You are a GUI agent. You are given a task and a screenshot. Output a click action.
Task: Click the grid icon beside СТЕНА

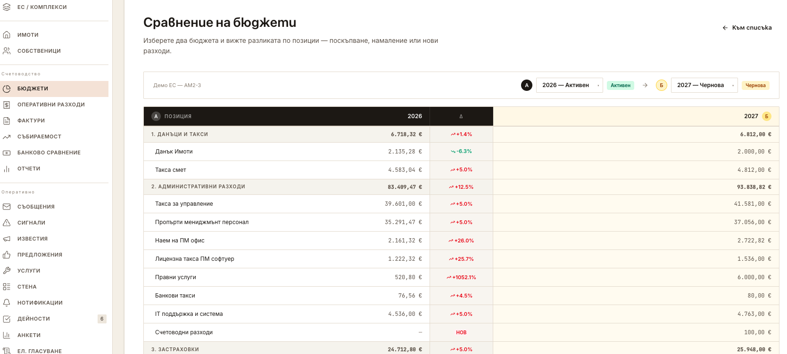point(7,287)
